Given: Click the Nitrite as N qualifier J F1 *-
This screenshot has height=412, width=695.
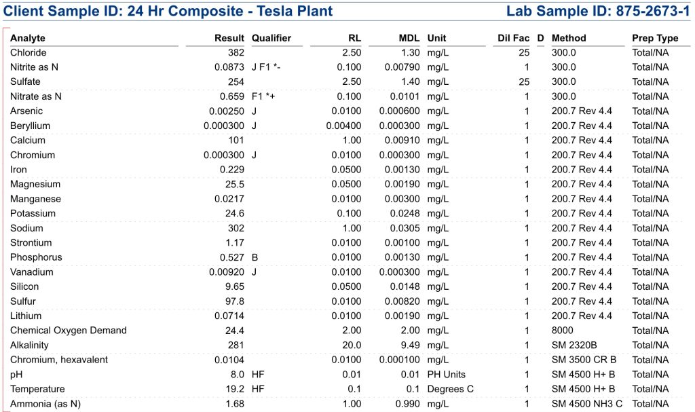Looking at the screenshot, I should point(267,67).
